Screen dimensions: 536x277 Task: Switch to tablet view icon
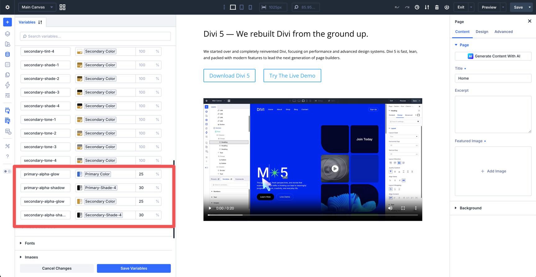click(242, 7)
